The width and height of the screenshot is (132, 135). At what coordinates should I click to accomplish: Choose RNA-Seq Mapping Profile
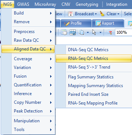tap(93, 103)
